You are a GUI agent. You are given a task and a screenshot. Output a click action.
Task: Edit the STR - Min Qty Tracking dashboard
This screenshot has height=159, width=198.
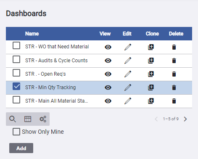tap(128, 87)
